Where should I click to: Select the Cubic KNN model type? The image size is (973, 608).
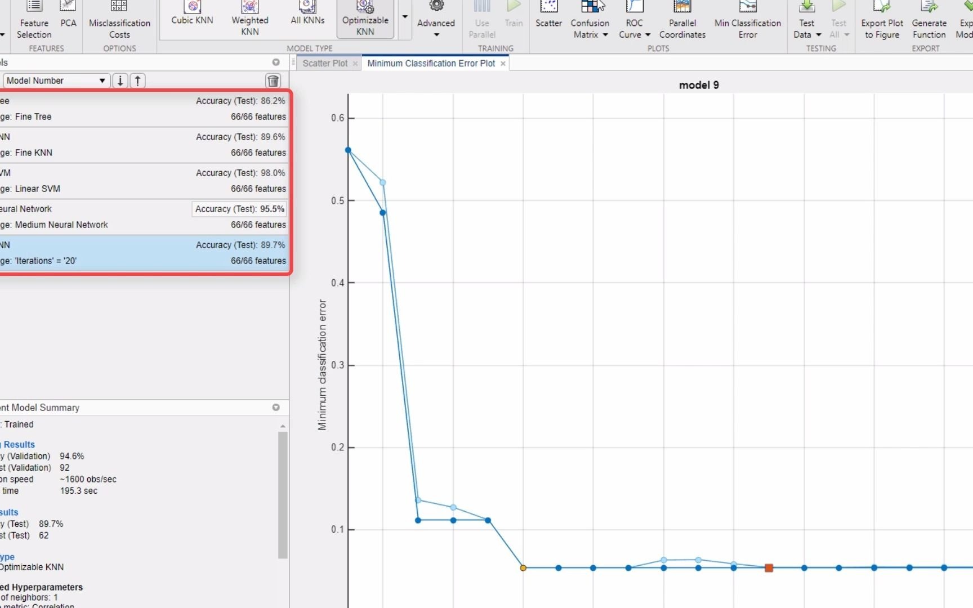(191, 14)
